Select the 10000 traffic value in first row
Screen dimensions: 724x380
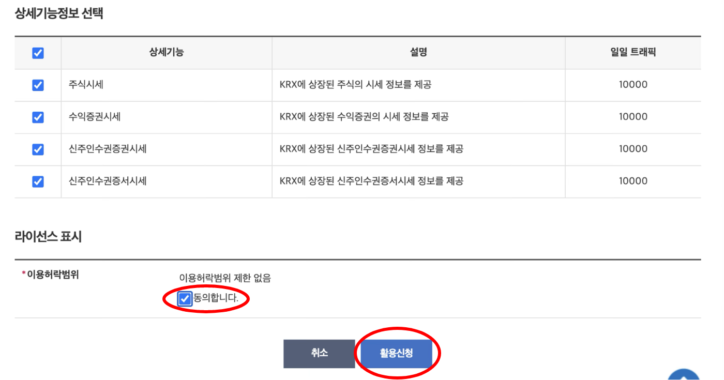click(x=632, y=85)
